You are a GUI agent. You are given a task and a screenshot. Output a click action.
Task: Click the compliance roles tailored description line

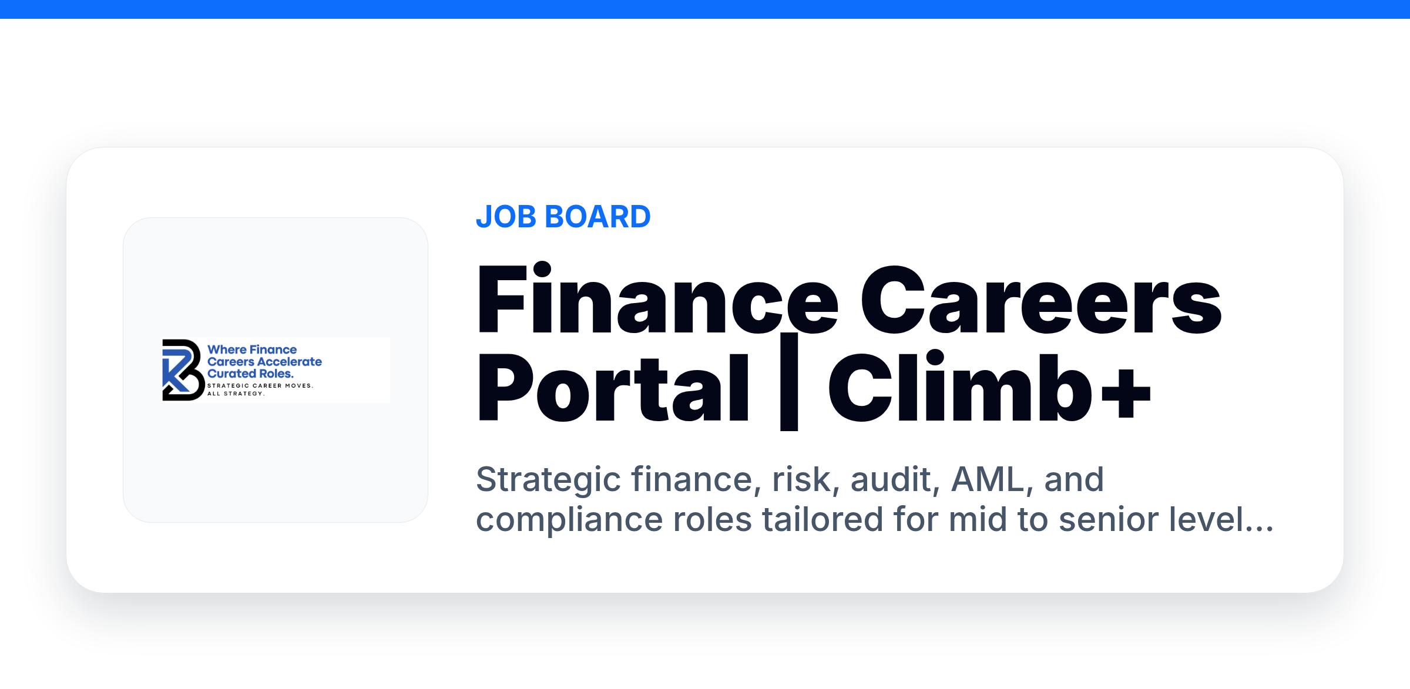point(874,520)
